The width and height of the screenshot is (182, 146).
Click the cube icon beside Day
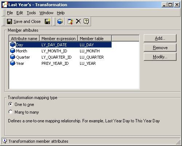pyautogui.click(x=13, y=44)
